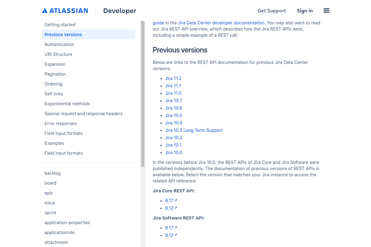The height and width of the screenshot is (247, 371).
Task: Click 'Jira Core REST API:' label
Action: pos(174,191)
